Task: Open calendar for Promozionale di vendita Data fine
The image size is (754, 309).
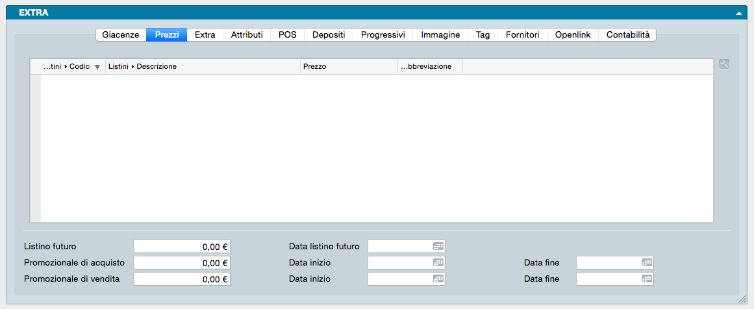Action: click(647, 279)
